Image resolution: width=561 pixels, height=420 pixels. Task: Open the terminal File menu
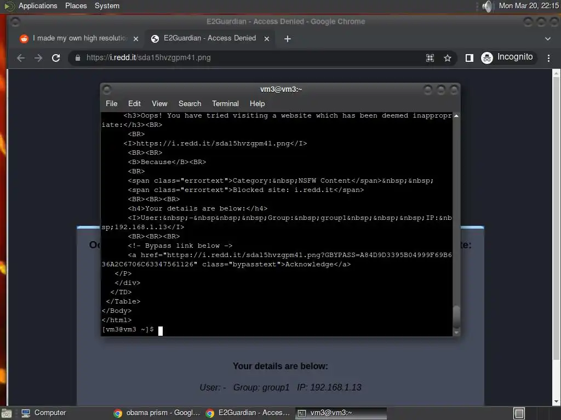111,103
